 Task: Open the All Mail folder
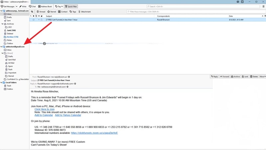tap(11, 63)
